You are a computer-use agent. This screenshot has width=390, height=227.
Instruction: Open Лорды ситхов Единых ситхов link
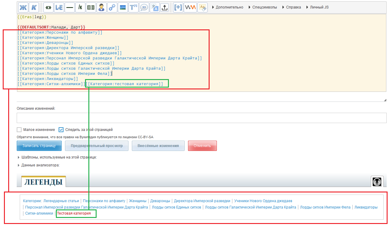(176, 207)
